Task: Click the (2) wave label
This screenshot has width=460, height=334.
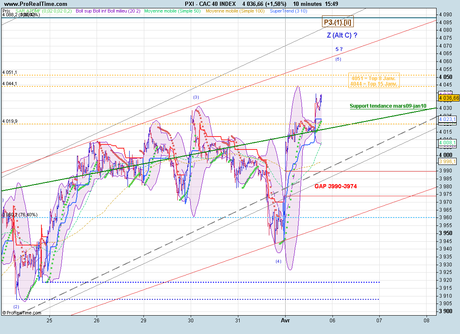Action: [16, 307]
